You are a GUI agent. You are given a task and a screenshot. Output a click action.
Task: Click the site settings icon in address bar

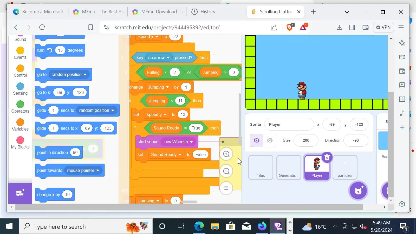[107, 27]
